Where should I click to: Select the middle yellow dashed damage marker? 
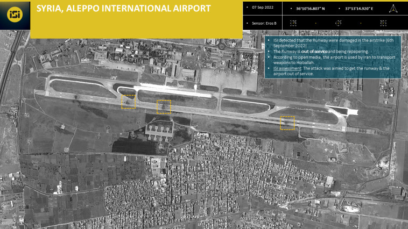tap(164, 107)
